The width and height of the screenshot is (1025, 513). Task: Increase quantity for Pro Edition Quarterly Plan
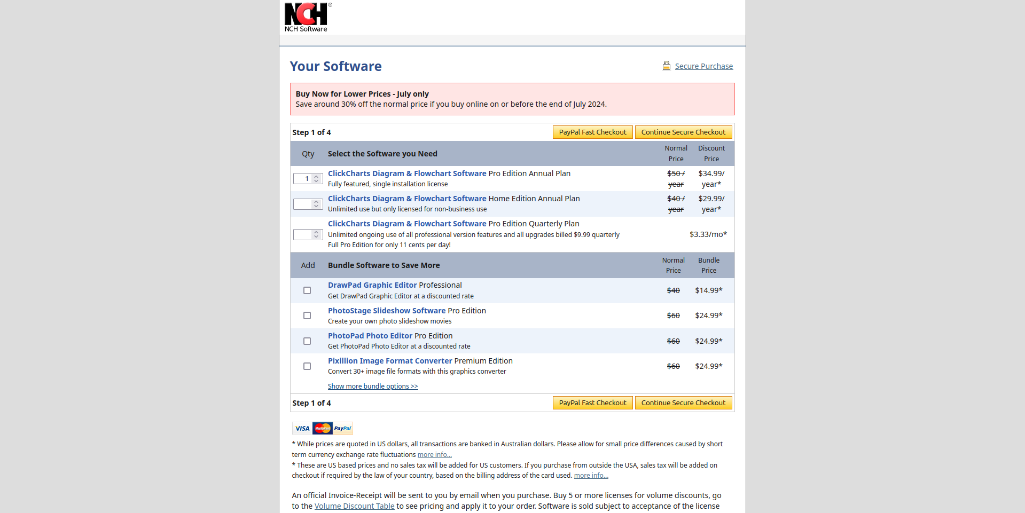coord(316,232)
